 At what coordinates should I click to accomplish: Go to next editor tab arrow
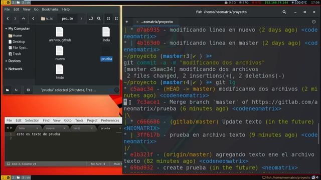(11, 128)
